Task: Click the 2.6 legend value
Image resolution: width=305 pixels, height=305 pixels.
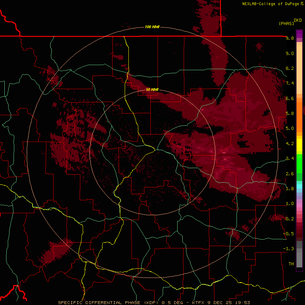Action: pos(290,174)
